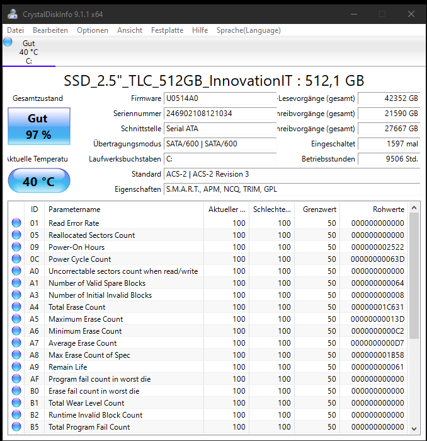Click the blue status orb for drive C:
427x441 pixels.
pos(8,42)
